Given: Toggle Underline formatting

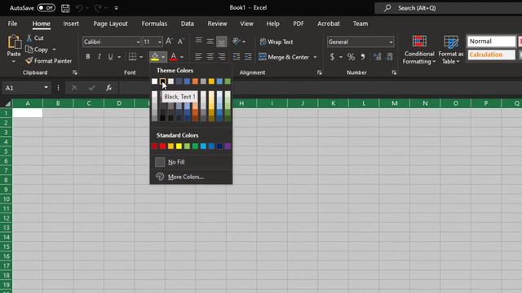Looking at the screenshot, I should [110, 57].
